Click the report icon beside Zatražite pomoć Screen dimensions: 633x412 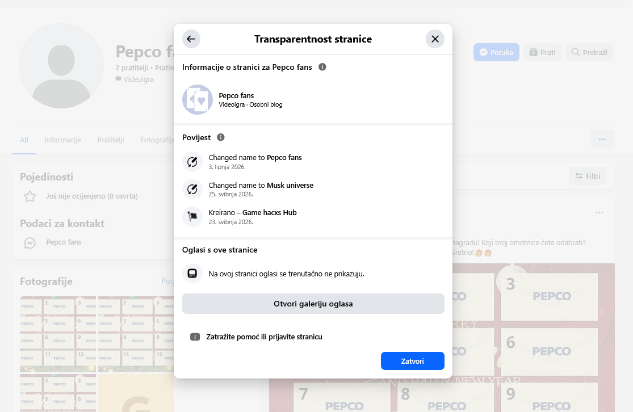(x=195, y=337)
